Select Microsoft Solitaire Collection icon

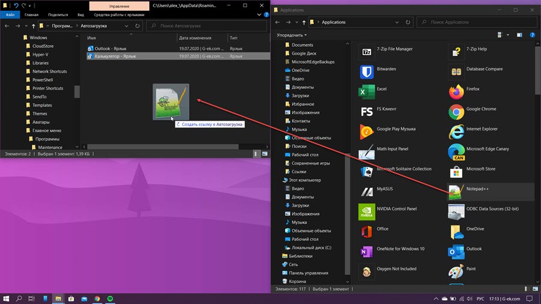click(x=367, y=172)
